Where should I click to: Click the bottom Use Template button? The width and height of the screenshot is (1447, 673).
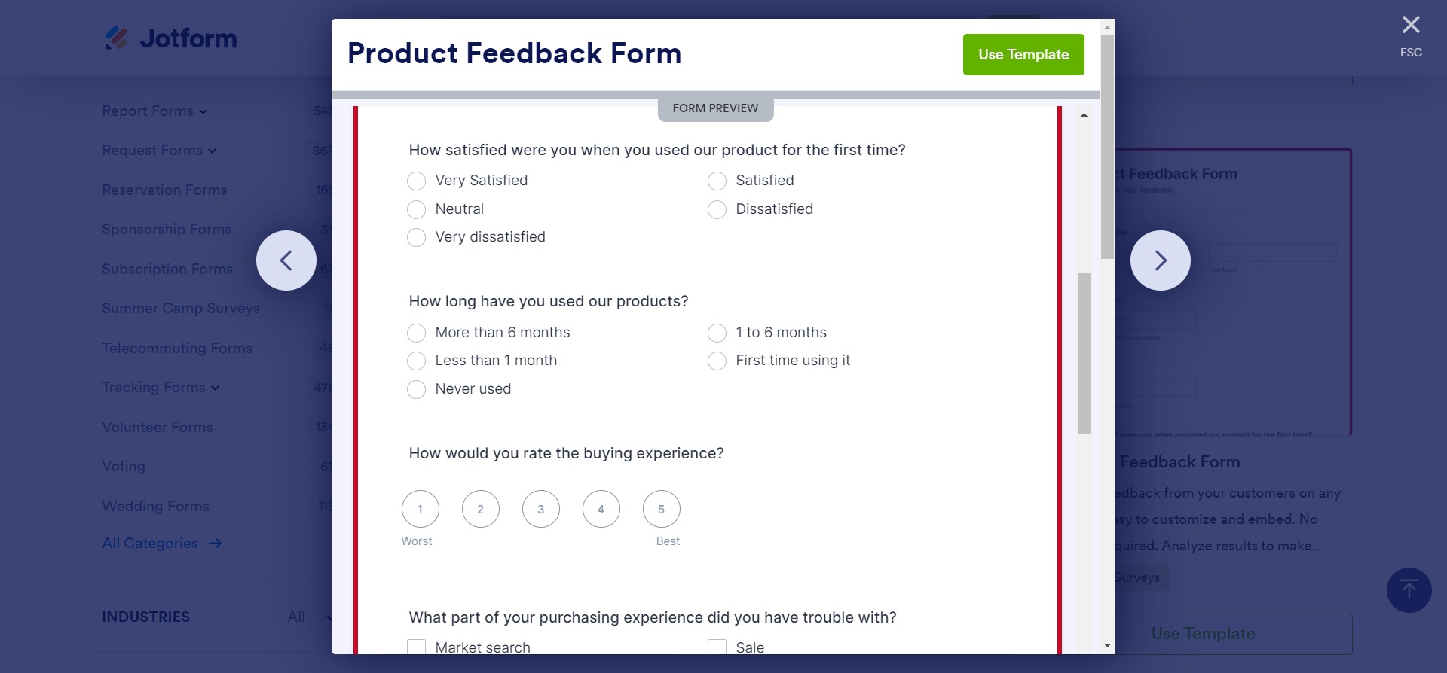(1204, 633)
